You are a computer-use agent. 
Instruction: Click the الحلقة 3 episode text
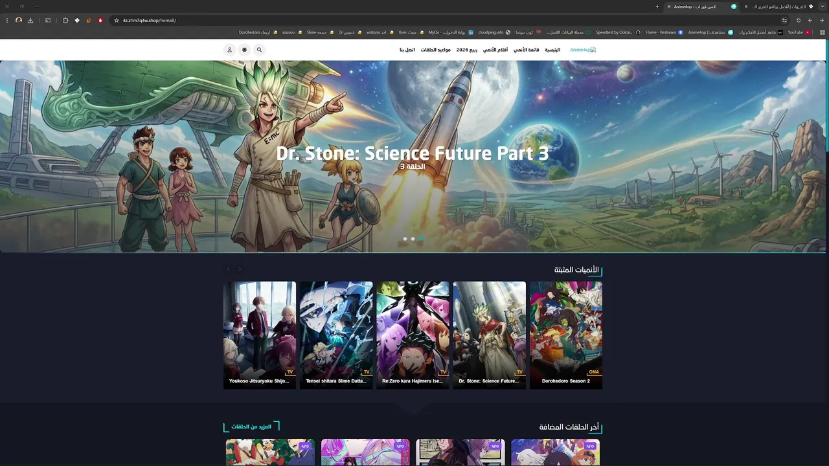tap(413, 167)
